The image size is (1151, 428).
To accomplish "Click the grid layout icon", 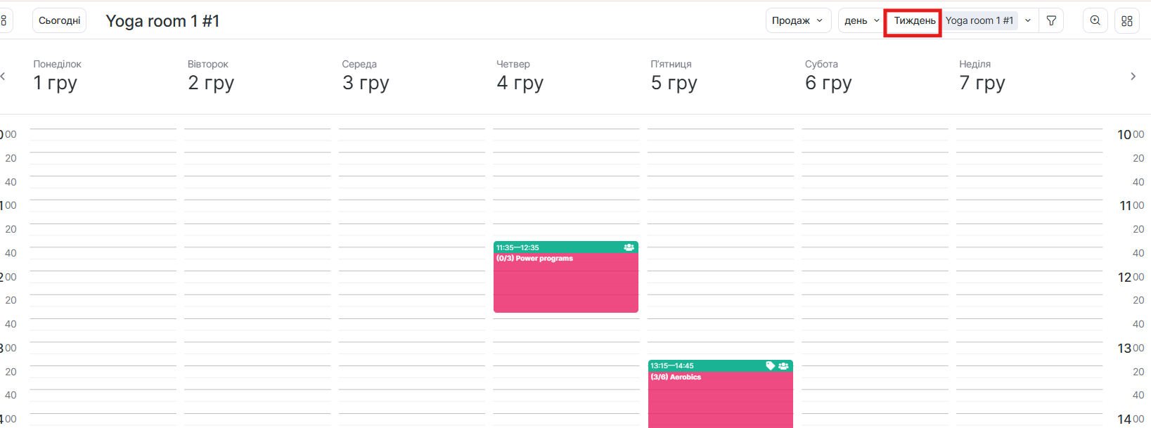I will tap(1127, 21).
